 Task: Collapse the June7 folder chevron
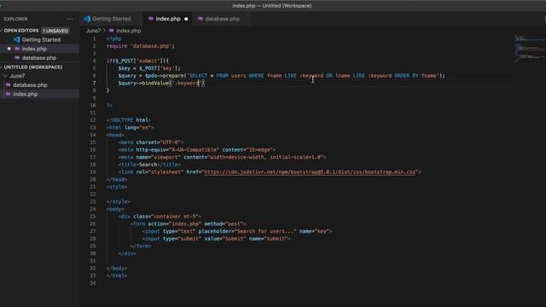pos(5,76)
